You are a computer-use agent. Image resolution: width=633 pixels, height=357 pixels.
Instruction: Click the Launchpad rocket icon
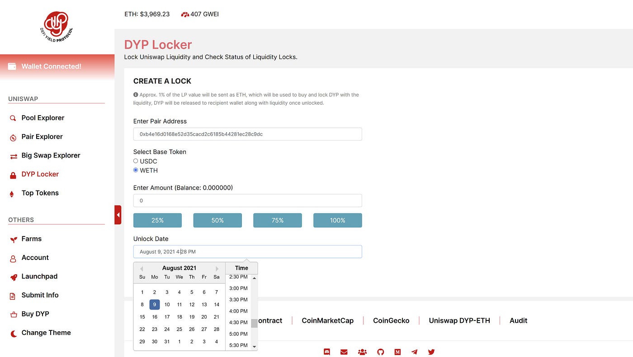pos(13,277)
